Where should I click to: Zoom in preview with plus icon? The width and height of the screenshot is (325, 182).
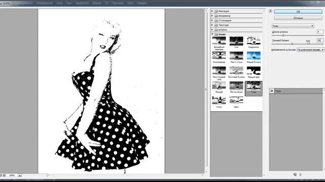click(4, 175)
